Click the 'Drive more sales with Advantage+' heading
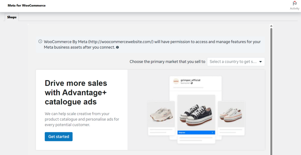Viewport: 301px width, 155px height. coord(76,92)
